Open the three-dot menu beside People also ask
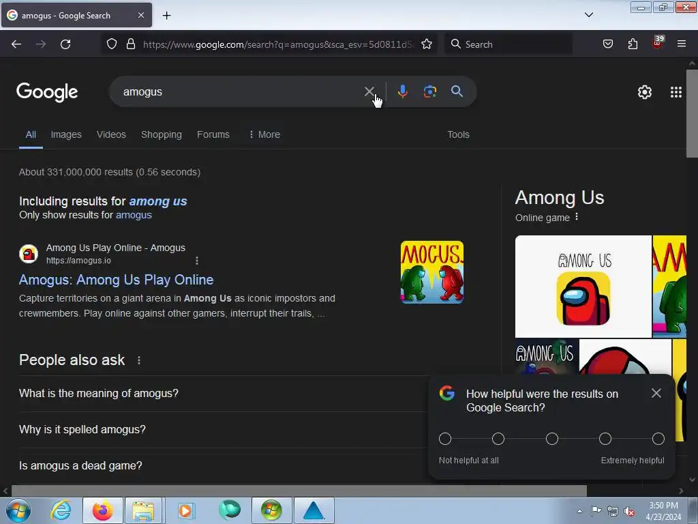The height and width of the screenshot is (524, 698). (x=139, y=360)
